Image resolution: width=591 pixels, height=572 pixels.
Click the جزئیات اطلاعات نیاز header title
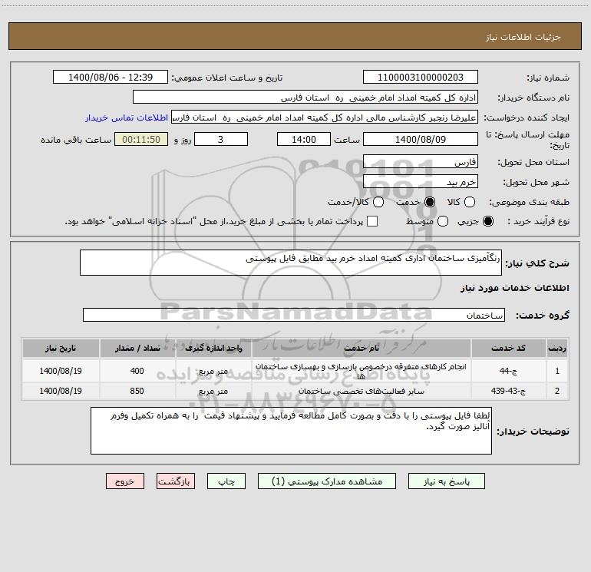click(523, 37)
